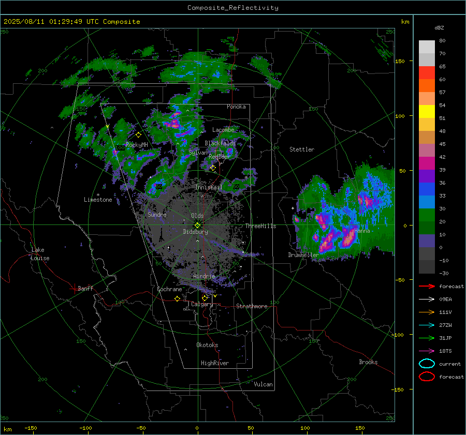Click the white 09EA arrow legend icon
Screen dimensions: 466x435
tap(427, 299)
